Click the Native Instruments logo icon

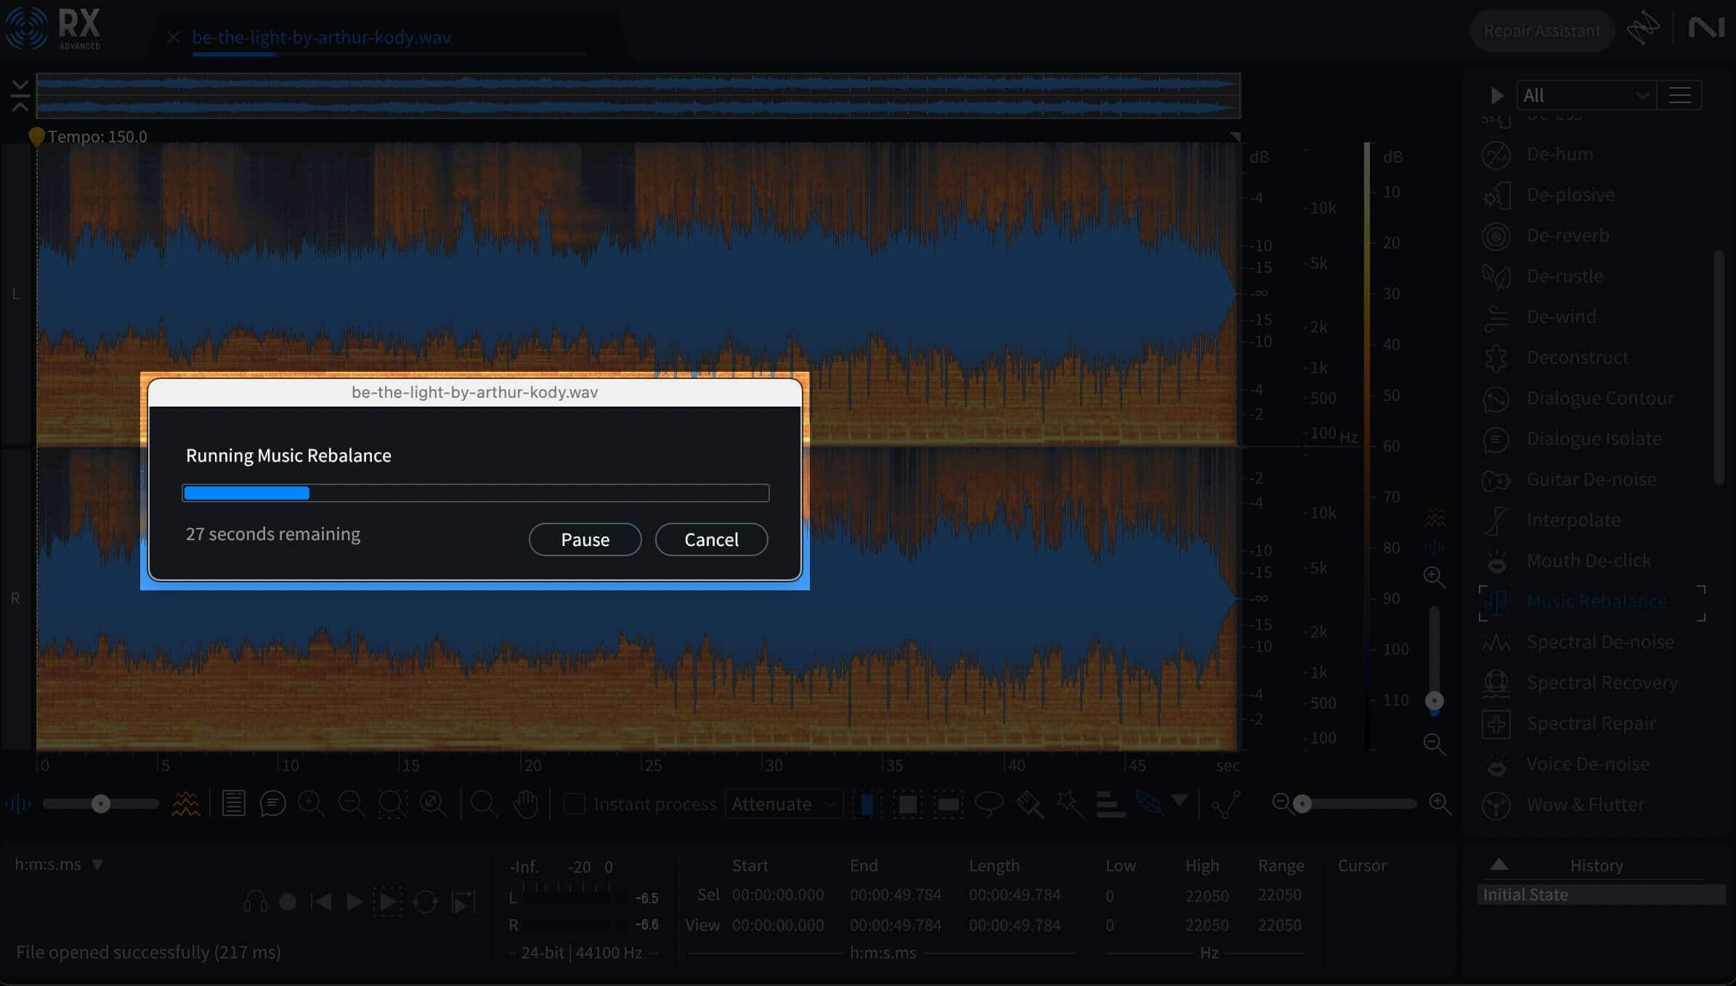[x=1705, y=29]
